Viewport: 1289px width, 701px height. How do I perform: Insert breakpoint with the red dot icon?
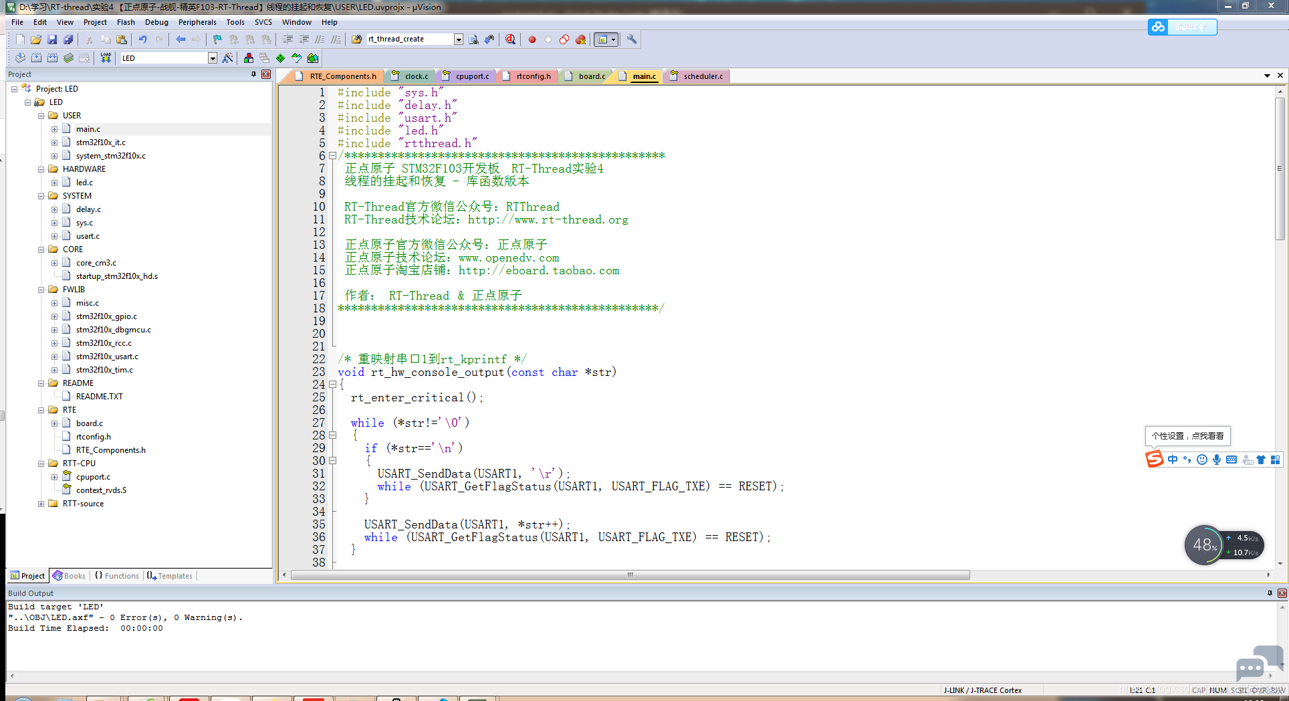point(532,39)
